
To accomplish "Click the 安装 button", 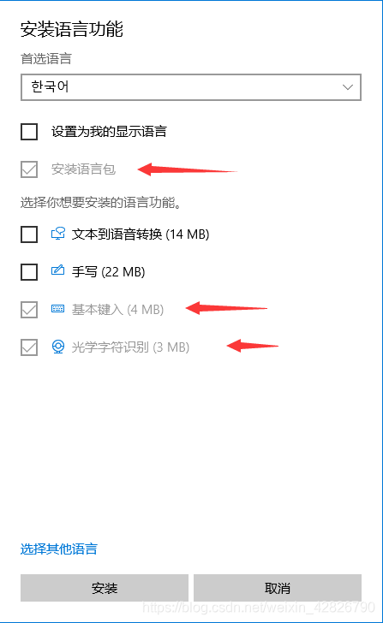I will [105, 588].
